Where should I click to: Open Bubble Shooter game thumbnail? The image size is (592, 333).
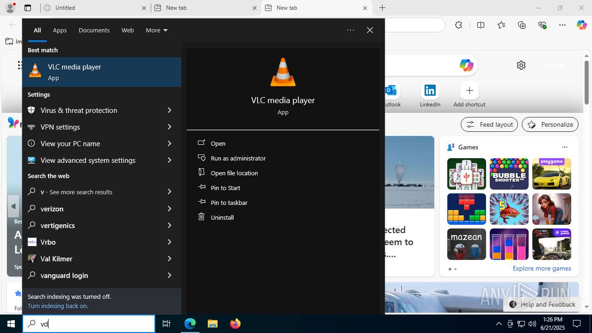(509, 174)
